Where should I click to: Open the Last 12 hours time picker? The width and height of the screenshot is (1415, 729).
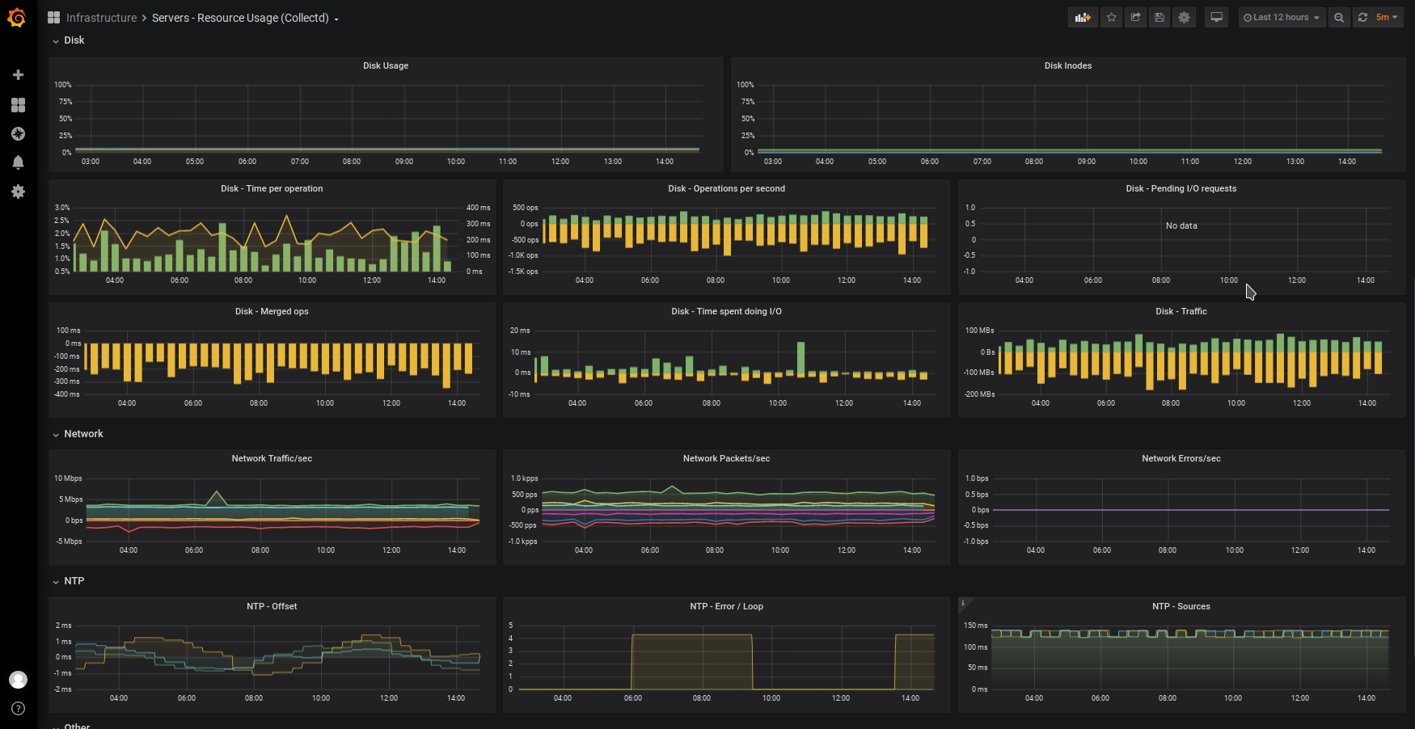point(1282,17)
